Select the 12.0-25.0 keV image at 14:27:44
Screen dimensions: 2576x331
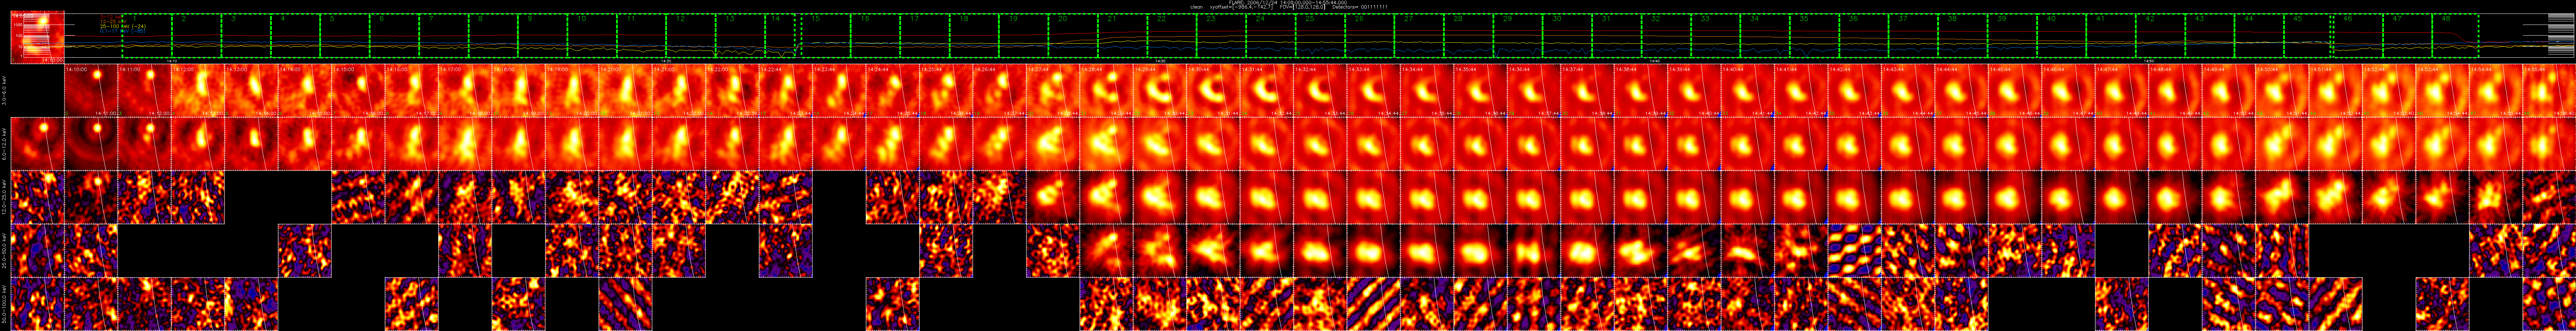click(1053, 197)
